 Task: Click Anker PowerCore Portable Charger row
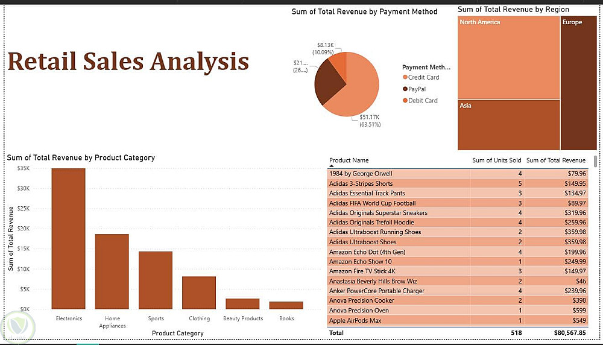[x=458, y=291]
